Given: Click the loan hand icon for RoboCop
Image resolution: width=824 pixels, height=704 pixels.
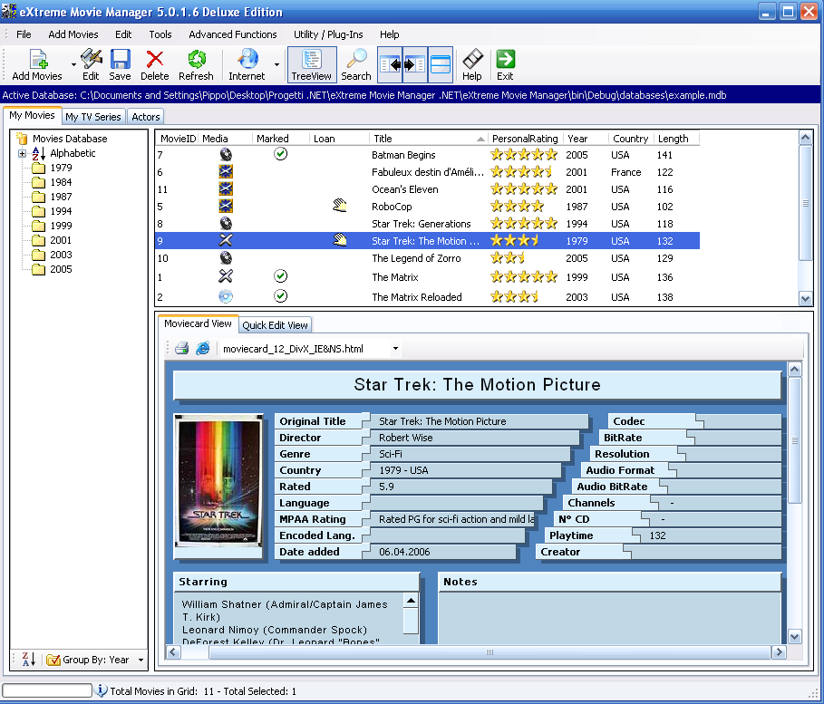Looking at the screenshot, I should pyautogui.click(x=340, y=206).
